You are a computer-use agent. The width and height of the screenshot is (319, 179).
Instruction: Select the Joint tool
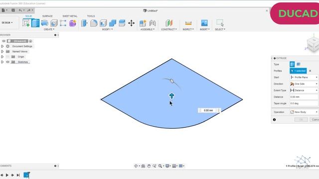(x=152, y=23)
